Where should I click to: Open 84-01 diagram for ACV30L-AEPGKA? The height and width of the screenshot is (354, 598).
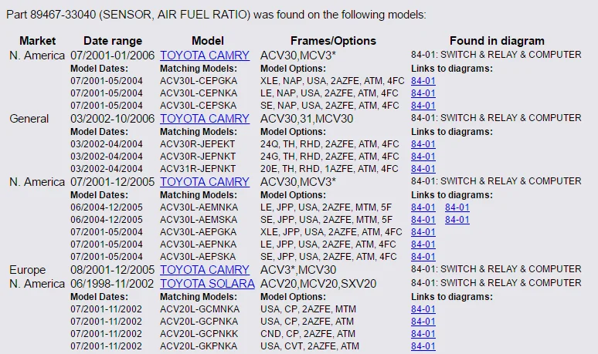coord(423,232)
